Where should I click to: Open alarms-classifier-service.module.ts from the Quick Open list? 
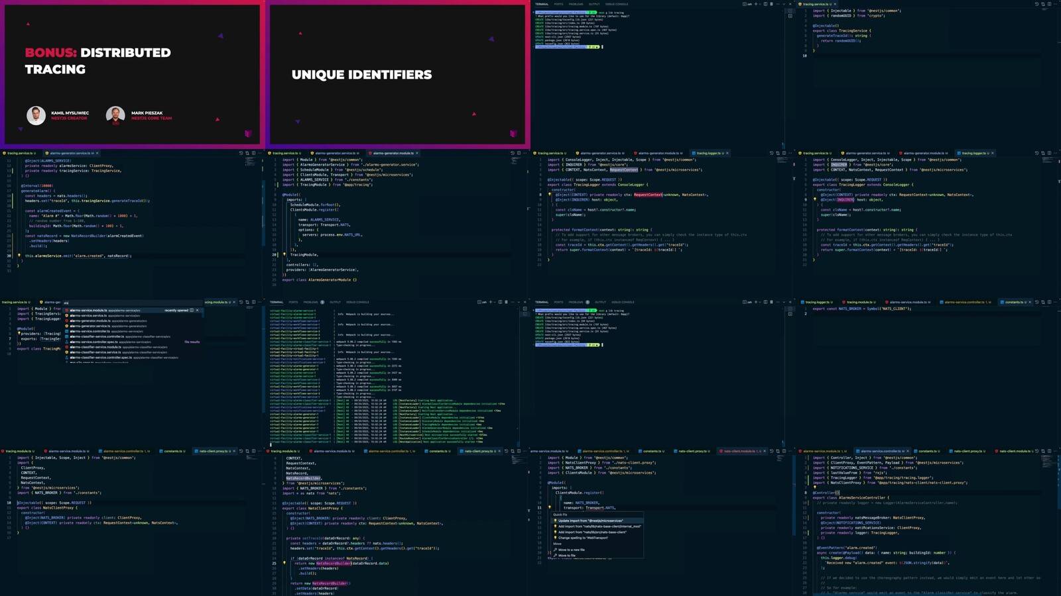click(x=131, y=347)
